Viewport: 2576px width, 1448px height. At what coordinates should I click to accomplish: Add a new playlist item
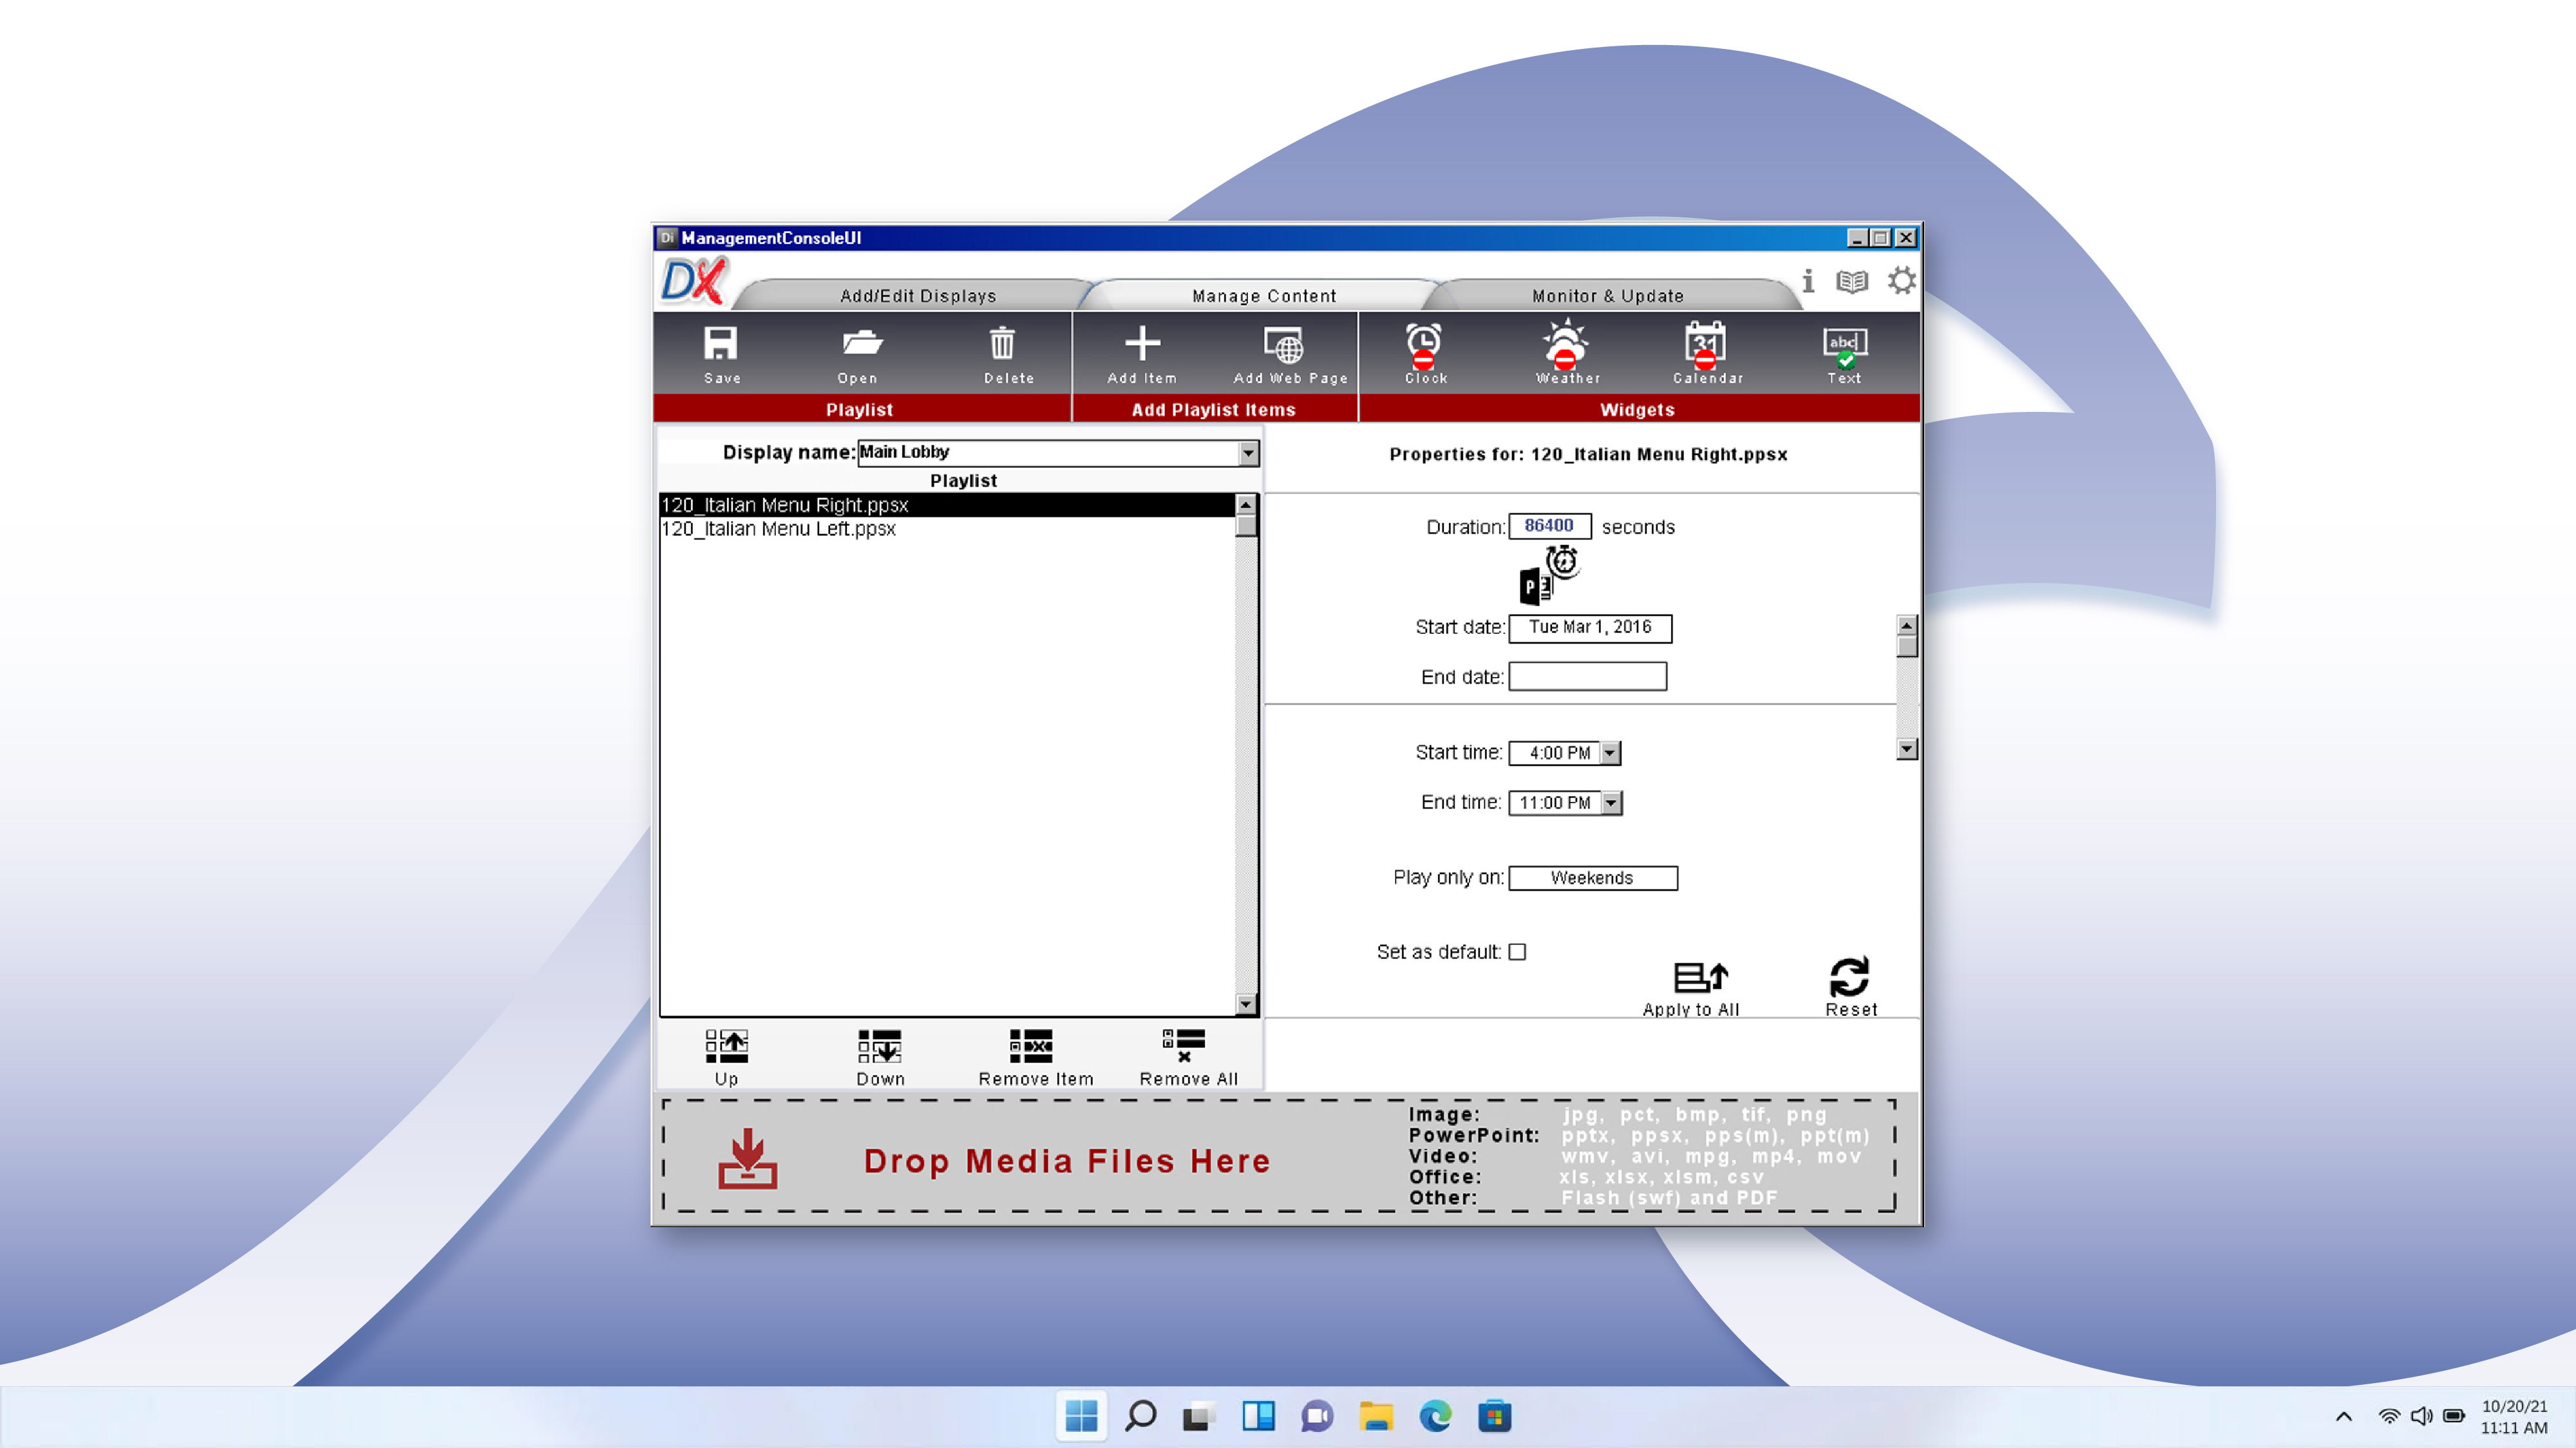(x=1140, y=352)
